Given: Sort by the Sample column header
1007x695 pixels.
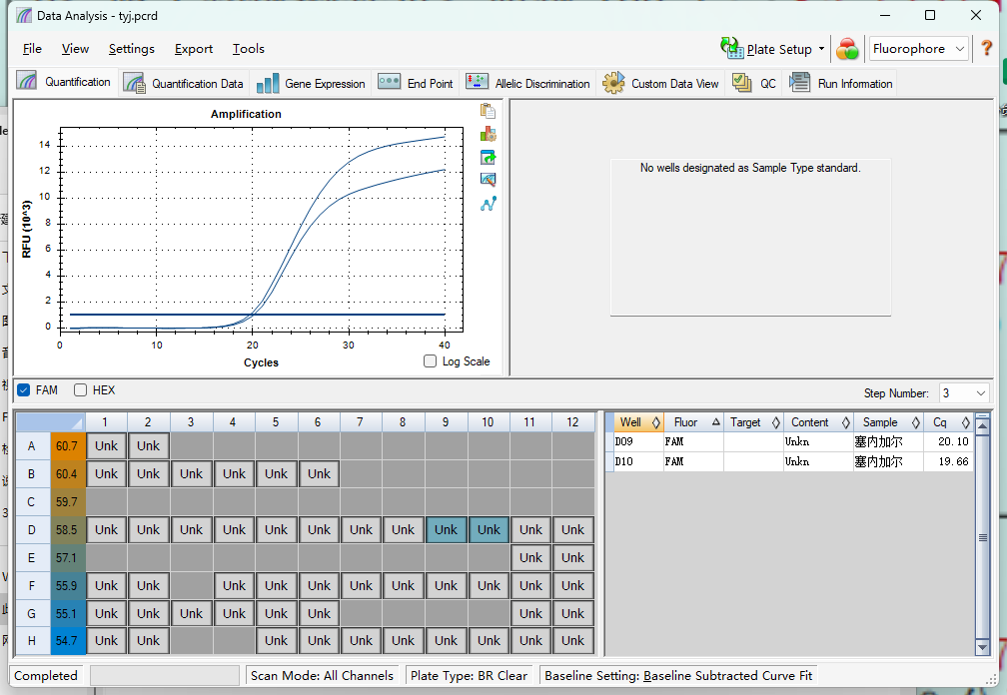Looking at the screenshot, I should (x=889, y=422).
